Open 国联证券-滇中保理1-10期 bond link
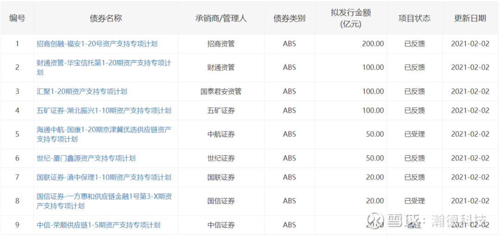This screenshot has width=501, height=236. tap(104, 177)
